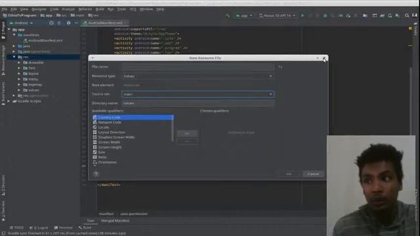Click the bottom-left tool windows toggle icon

[3, 233]
